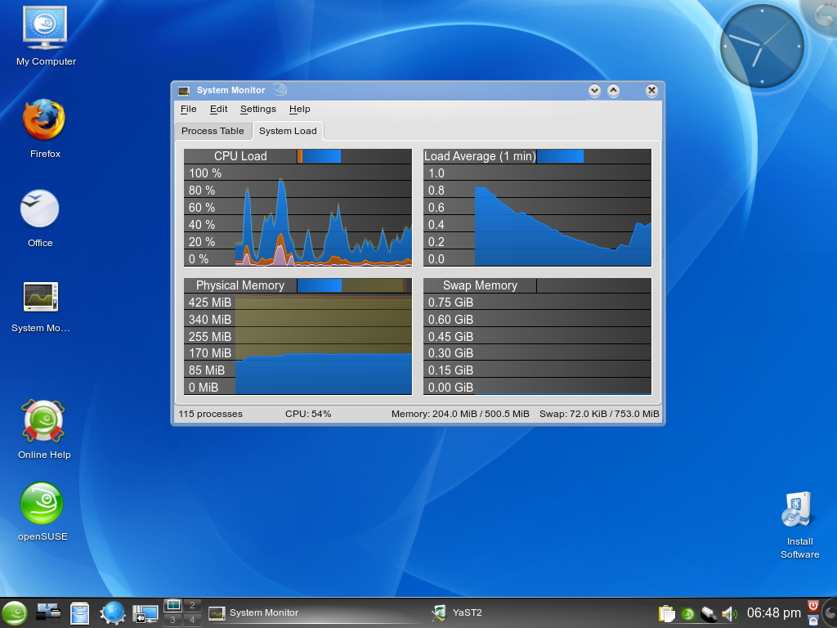Click the 'CPU: 54%' status text
The height and width of the screenshot is (628, 837).
(x=308, y=414)
